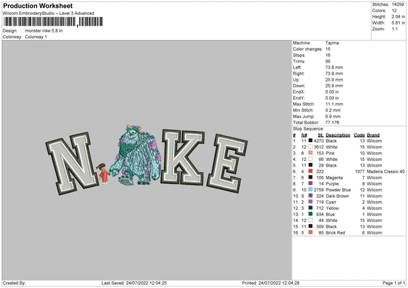Image resolution: width=408 pixels, height=288 pixels.
Task: Select the Stitches value 14259
Action: (x=398, y=5)
